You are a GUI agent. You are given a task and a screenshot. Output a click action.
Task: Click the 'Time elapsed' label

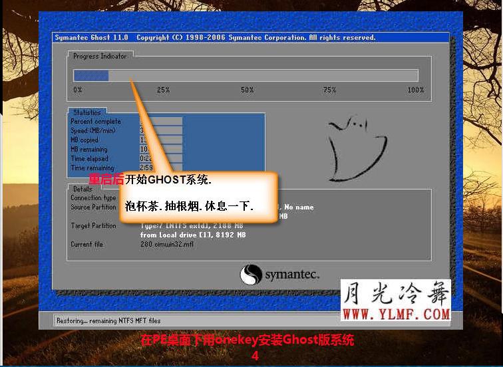point(90,159)
